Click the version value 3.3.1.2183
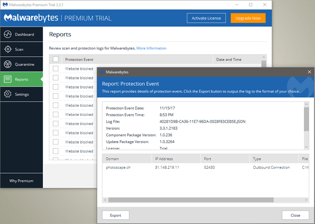This screenshot has height=224, width=315. click(169, 128)
